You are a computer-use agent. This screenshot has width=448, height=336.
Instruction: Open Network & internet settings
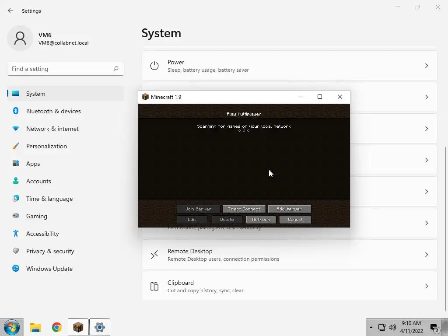pos(66,129)
